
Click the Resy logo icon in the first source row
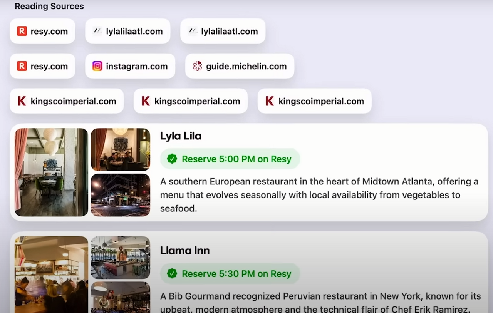click(22, 31)
